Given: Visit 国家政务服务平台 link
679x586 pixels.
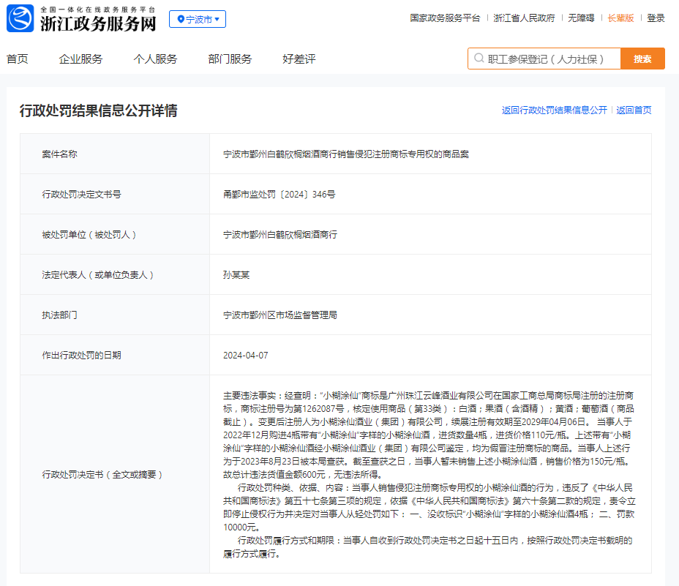Looking at the screenshot, I should tap(445, 18).
